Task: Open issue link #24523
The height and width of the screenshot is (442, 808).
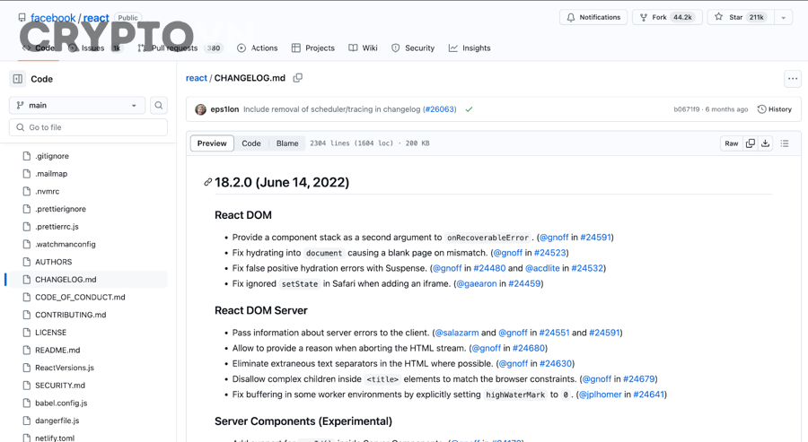Action: (x=549, y=253)
